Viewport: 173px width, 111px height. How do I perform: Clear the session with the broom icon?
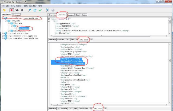4,10
